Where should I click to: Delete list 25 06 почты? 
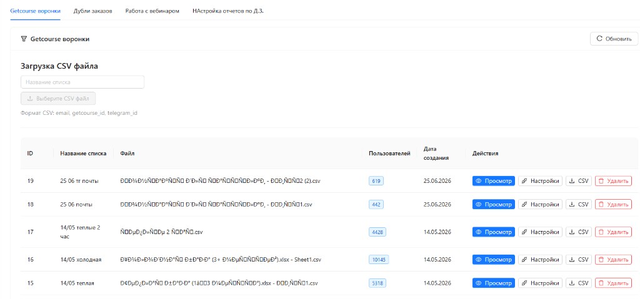pos(614,204)
